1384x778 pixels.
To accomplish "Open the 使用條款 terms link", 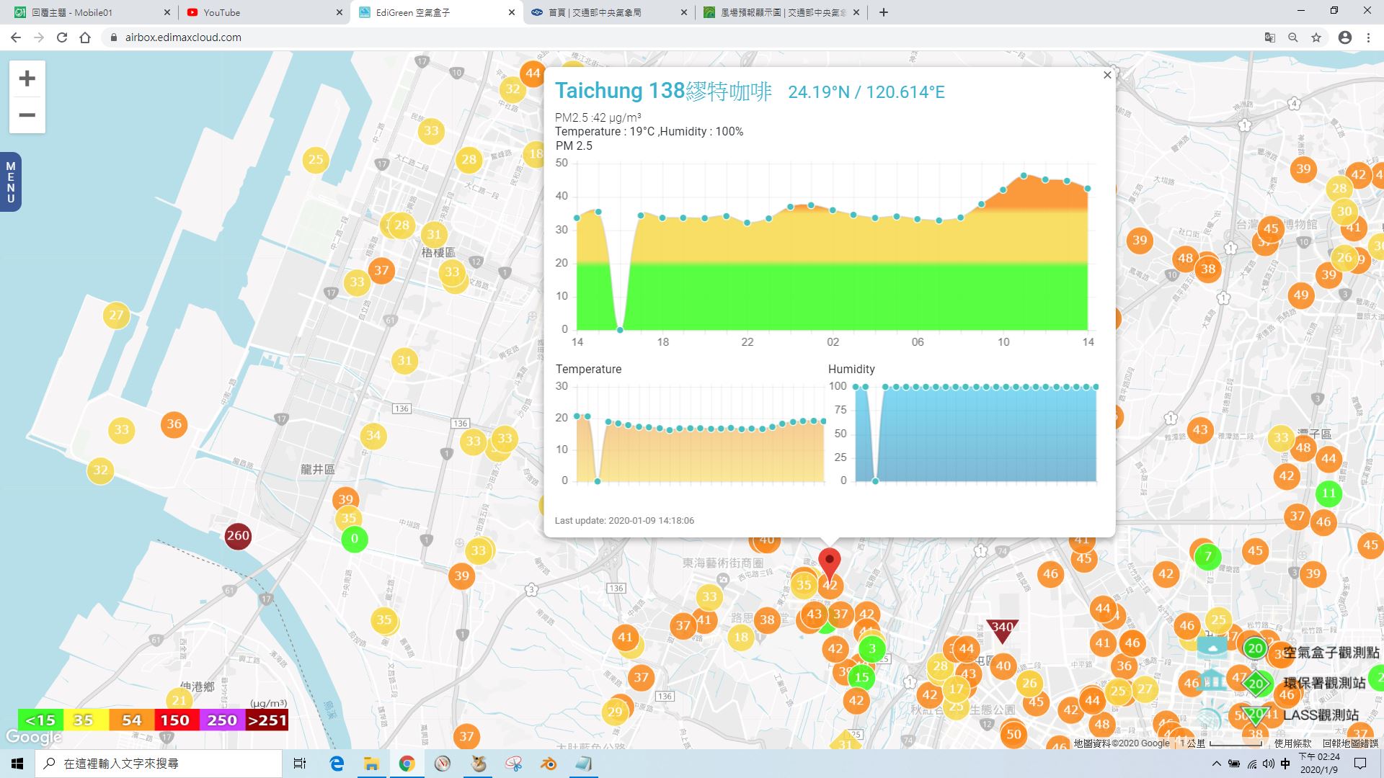I will click(x=1293, y=743).
